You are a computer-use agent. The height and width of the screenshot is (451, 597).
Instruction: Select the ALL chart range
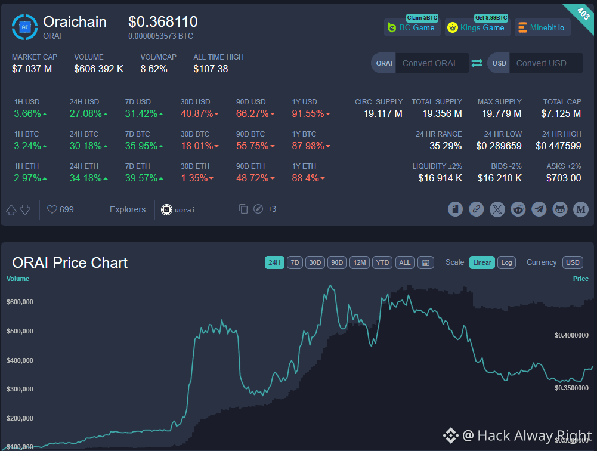click(405, 262)
